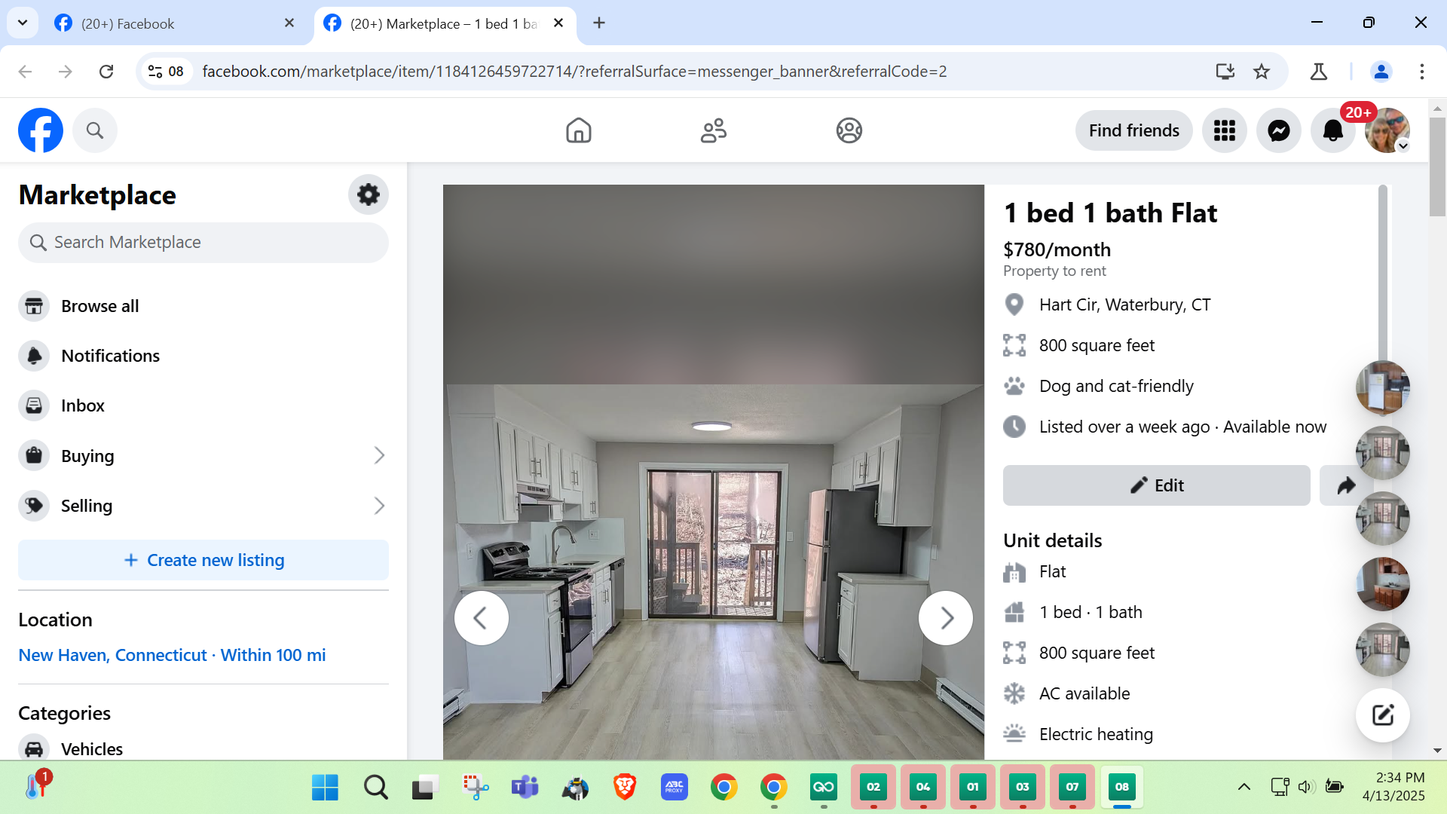Screen dimensions: 1447x814
Task: Click the new message compose icon
Action: tap(1382, 715)
